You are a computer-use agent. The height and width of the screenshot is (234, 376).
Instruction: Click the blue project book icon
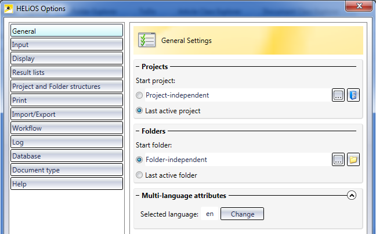click(353, 95)
